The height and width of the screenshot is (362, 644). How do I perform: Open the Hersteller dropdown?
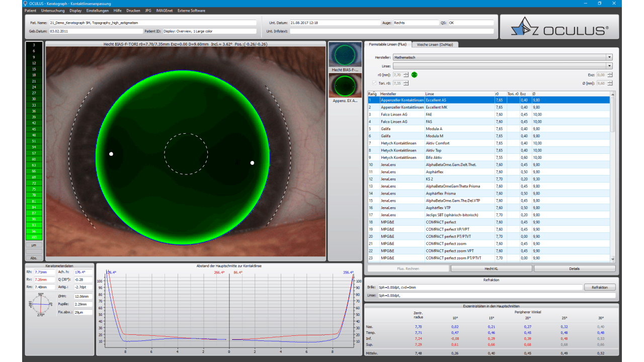609,57
